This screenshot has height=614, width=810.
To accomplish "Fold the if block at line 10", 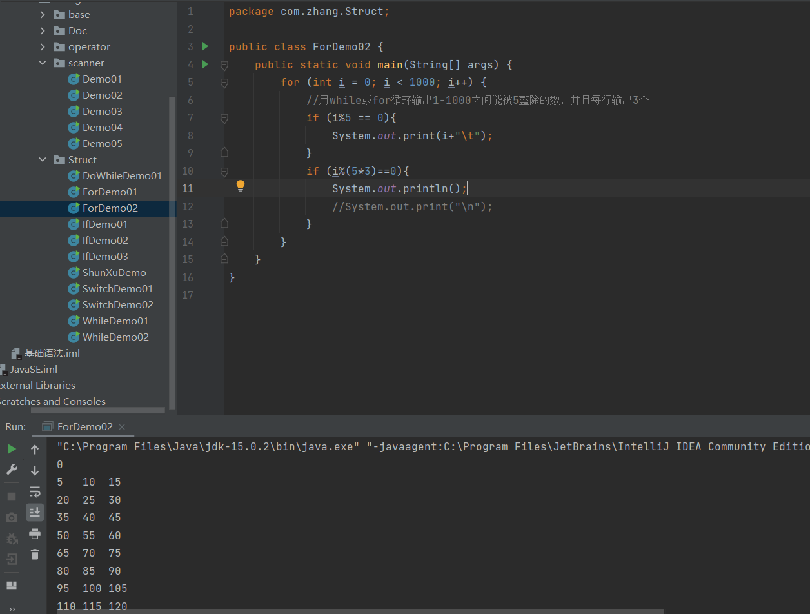I will [x=224, y=172].
